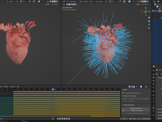162x122 pixels.
Task: Open filters dropdown in dope sheet header
Action: coord(137,87)
